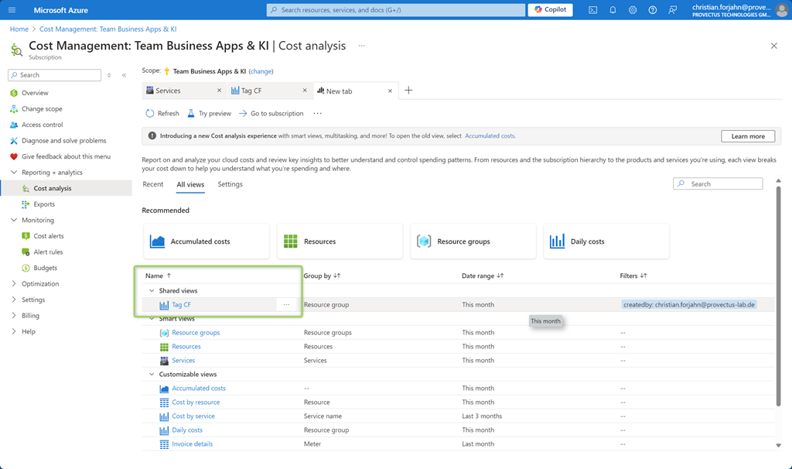Image resolution: width=792 pixels, height=469 pixels.
Task: Open more options for Tag CF view
Action: (286, 305)
